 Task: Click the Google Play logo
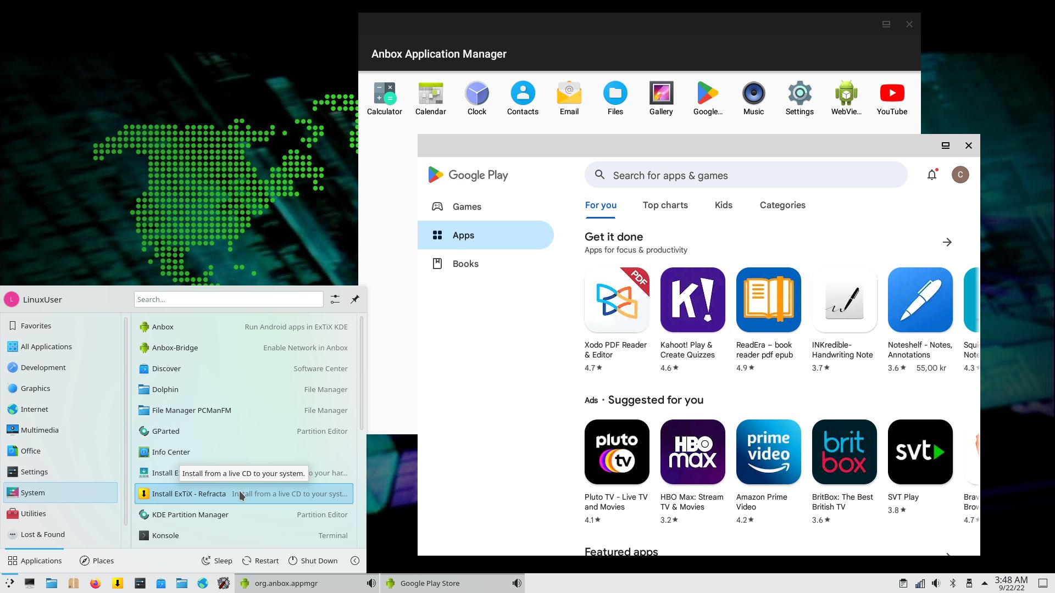pos(468,175)
